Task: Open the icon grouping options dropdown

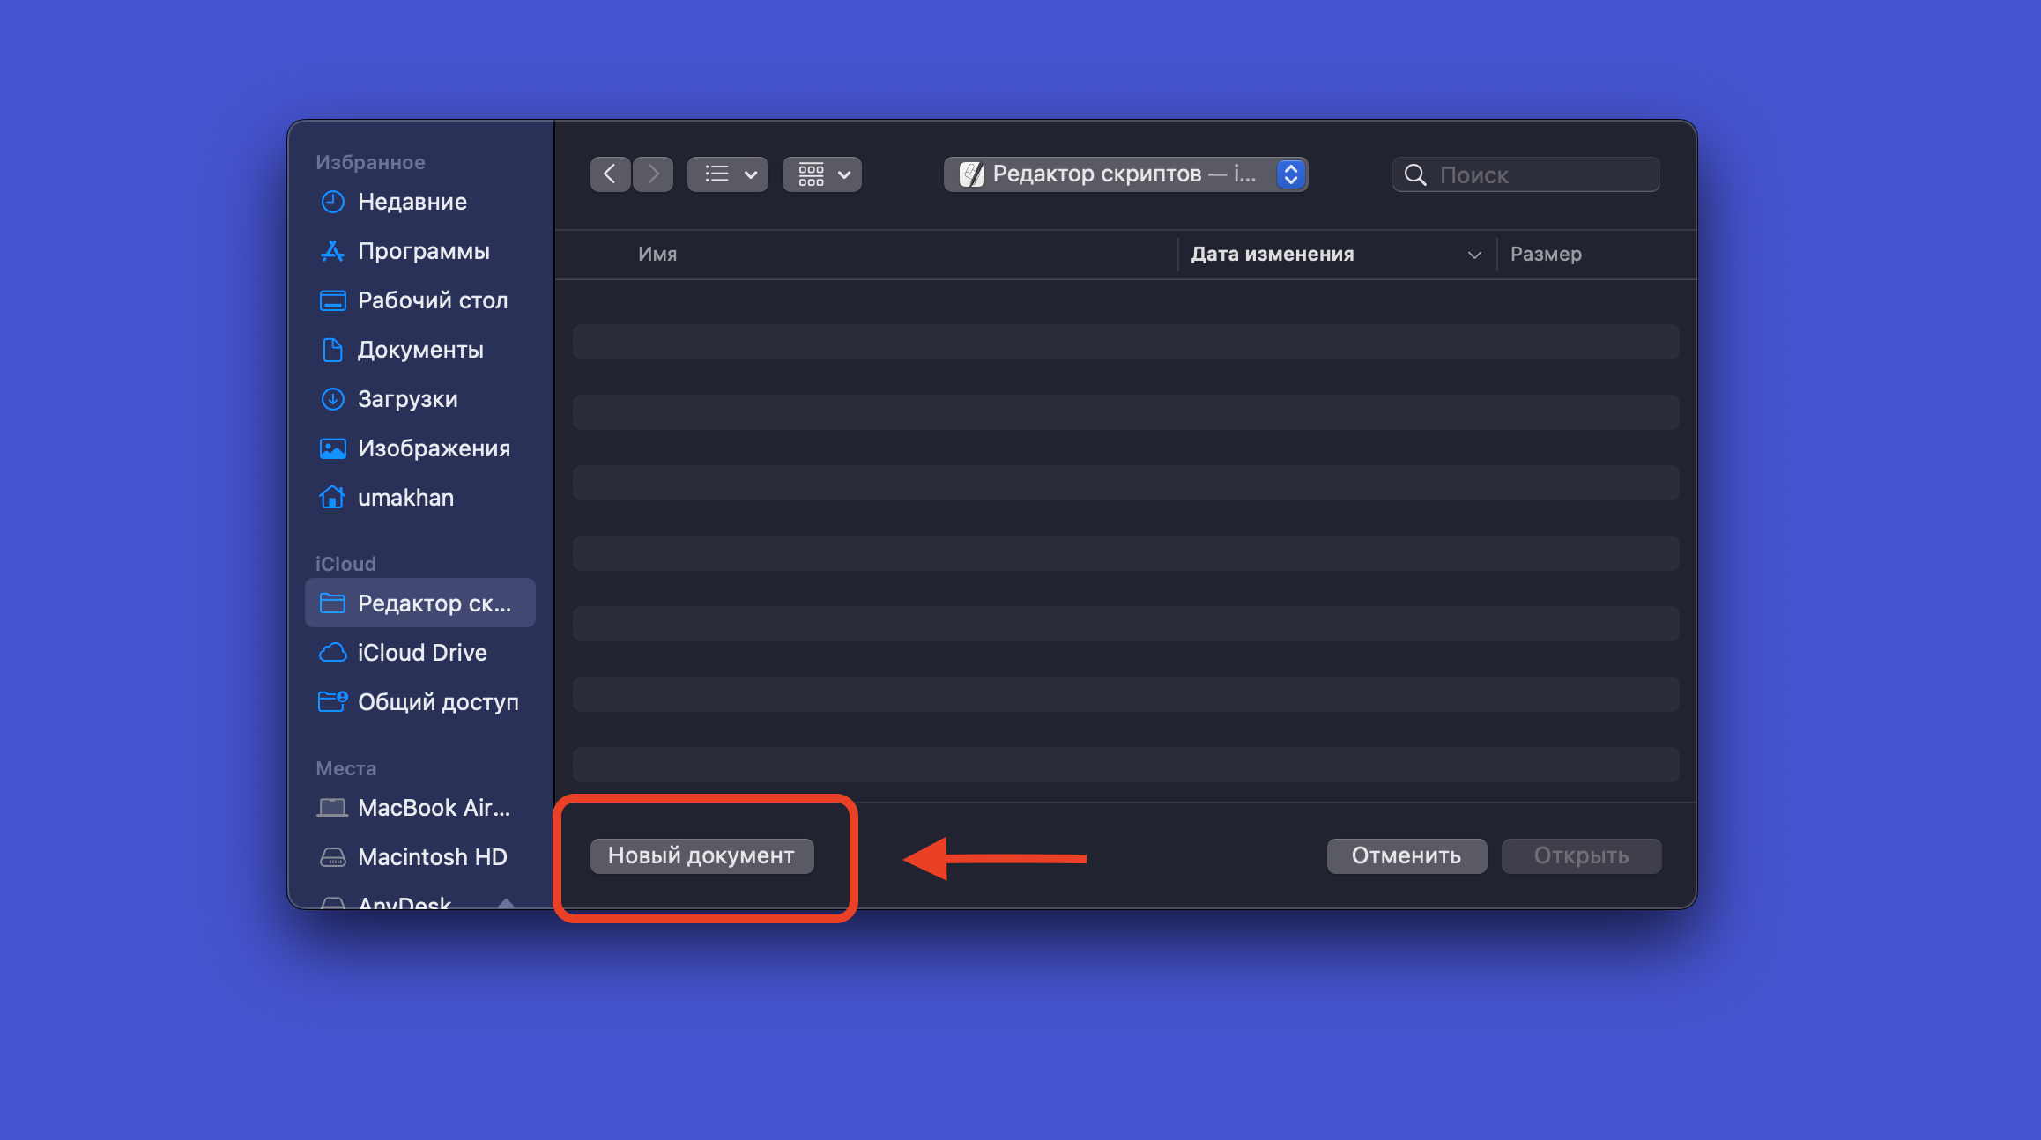Action: point(822,174)
